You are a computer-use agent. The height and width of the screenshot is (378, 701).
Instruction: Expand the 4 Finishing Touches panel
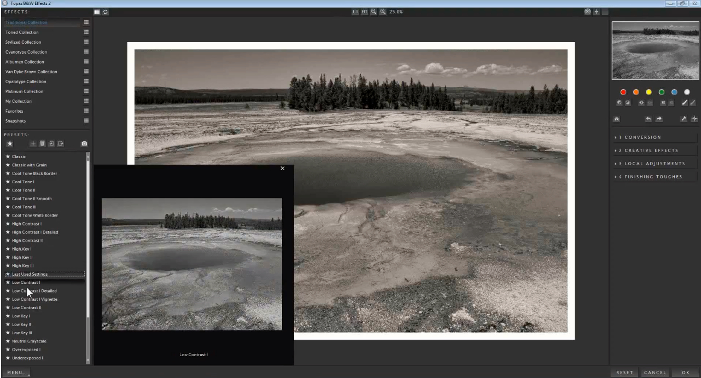(x=655, y=177)
